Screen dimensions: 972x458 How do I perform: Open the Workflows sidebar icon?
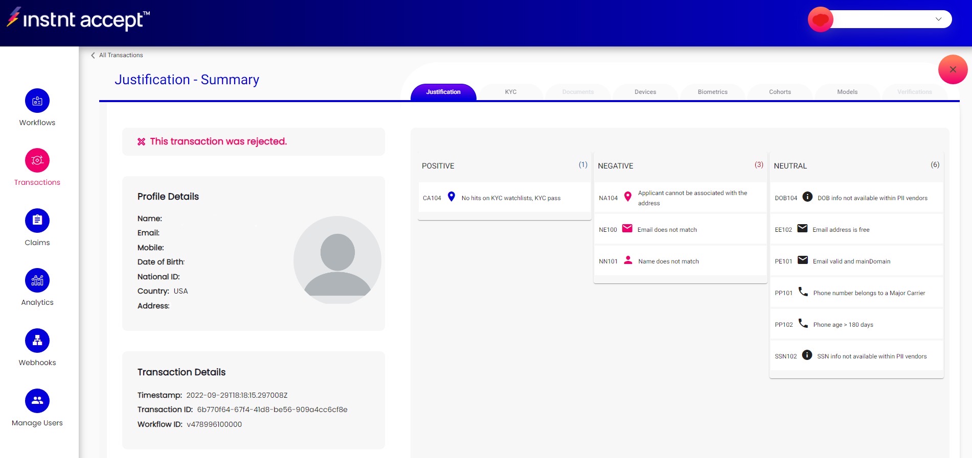pyautogui.click(x=37, y=101)
